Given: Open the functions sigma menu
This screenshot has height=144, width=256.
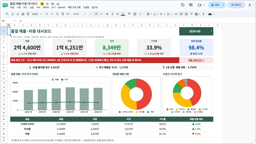Looking at the screenshot, I should 203,14.
